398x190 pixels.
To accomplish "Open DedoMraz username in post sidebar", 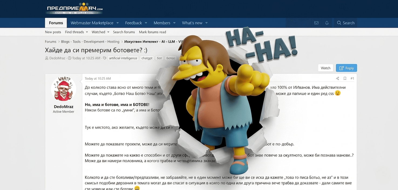I will tap(64, 107).
